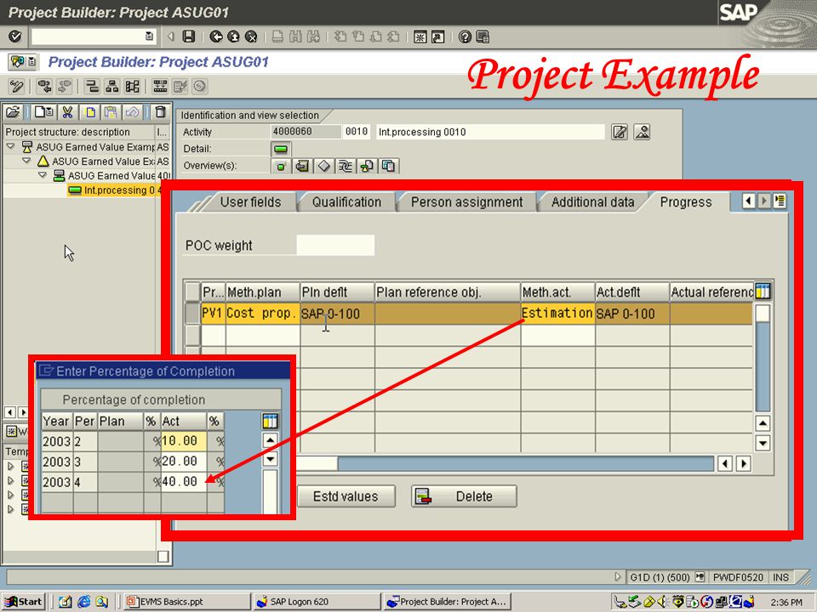Click the Find binoculars icon

click(x=295, y=37)
